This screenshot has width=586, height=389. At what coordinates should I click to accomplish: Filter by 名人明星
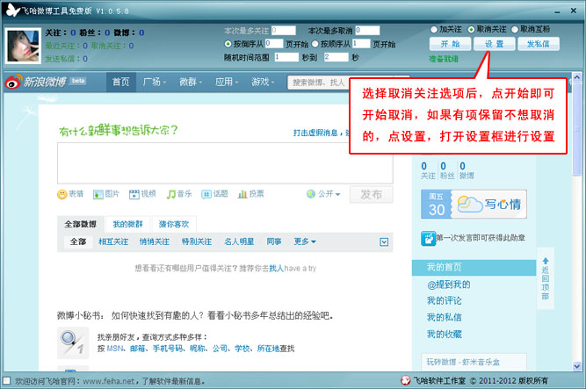pyautogui.click(x=239, y=241)
